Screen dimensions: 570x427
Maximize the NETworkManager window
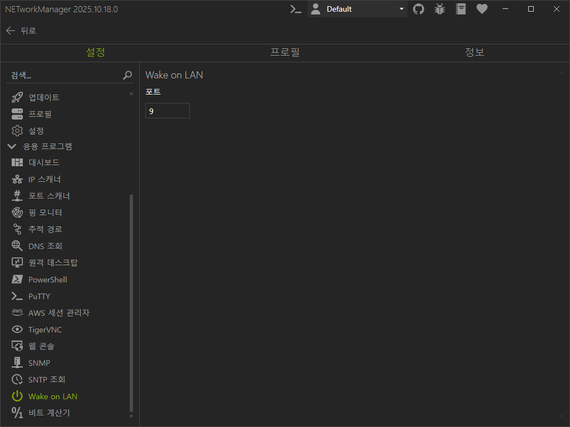click(531, 9)
